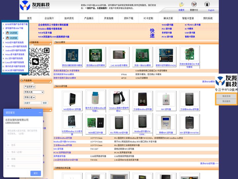
Task: Click the 搜索 product search button
Action: pyautogui.click(x=45, y=103)
